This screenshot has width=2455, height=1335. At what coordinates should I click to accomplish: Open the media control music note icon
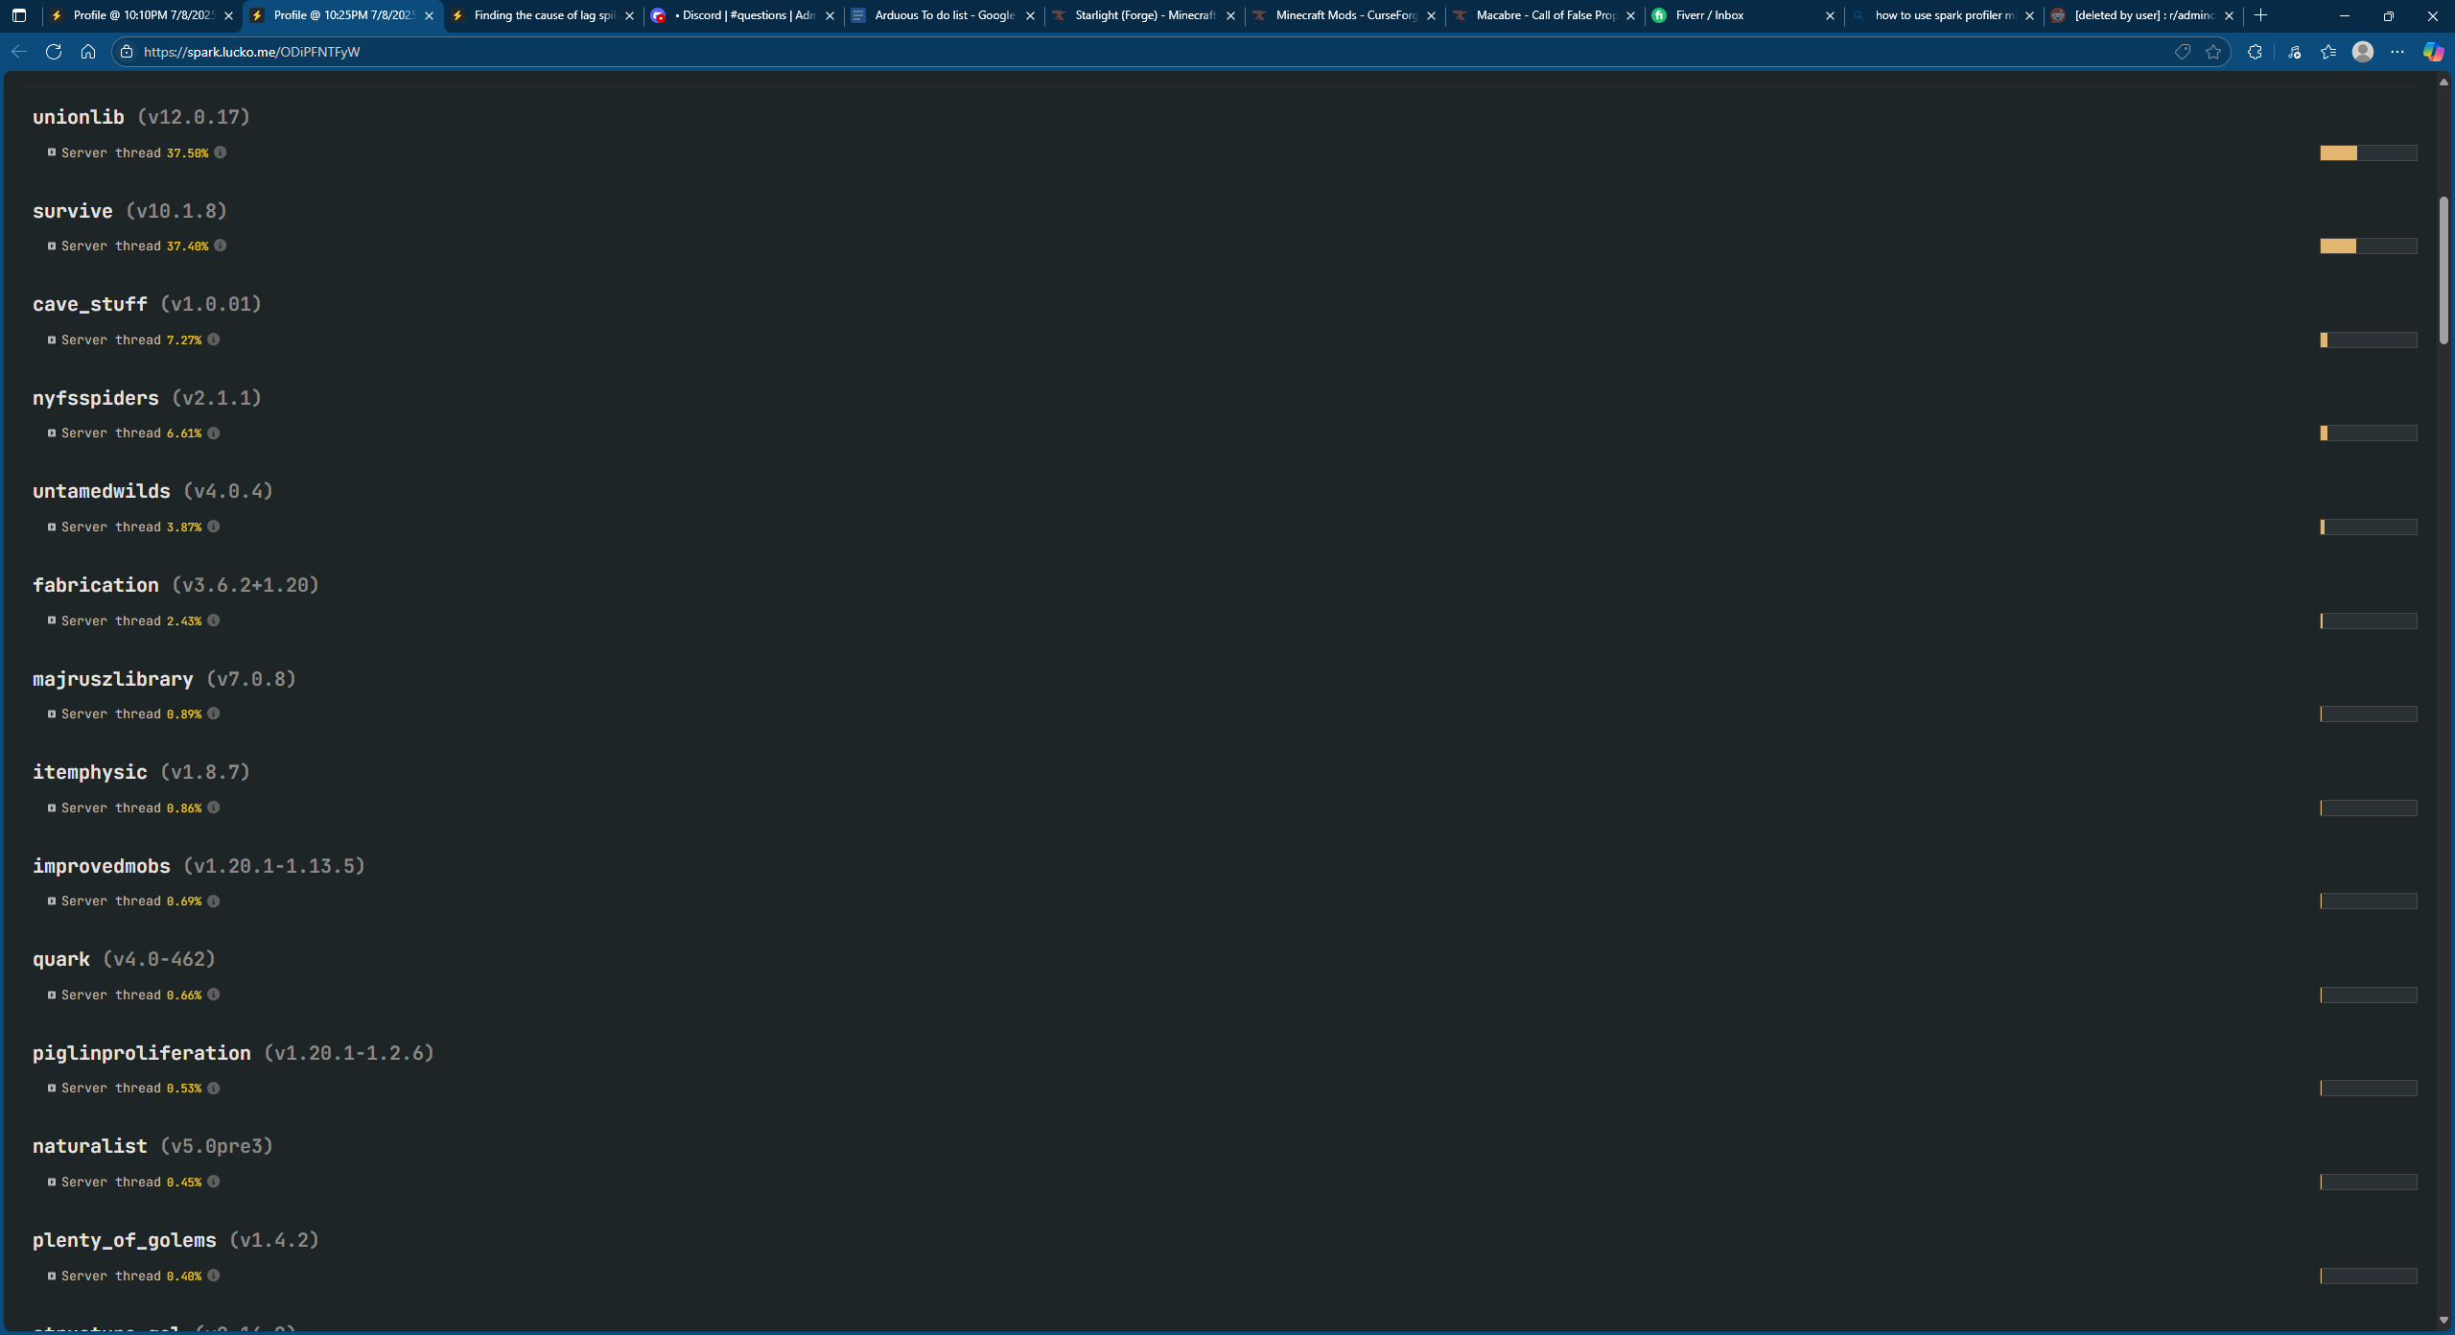[2294, 52]
